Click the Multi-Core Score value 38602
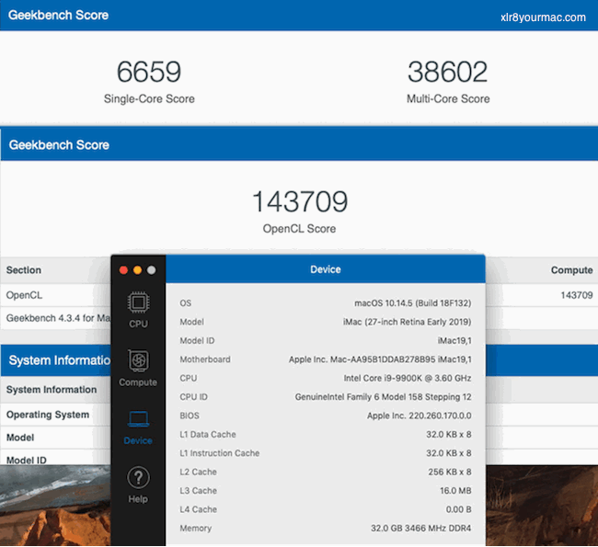The width and height of the screenshot is (598, 547). [x=448, y=72]
